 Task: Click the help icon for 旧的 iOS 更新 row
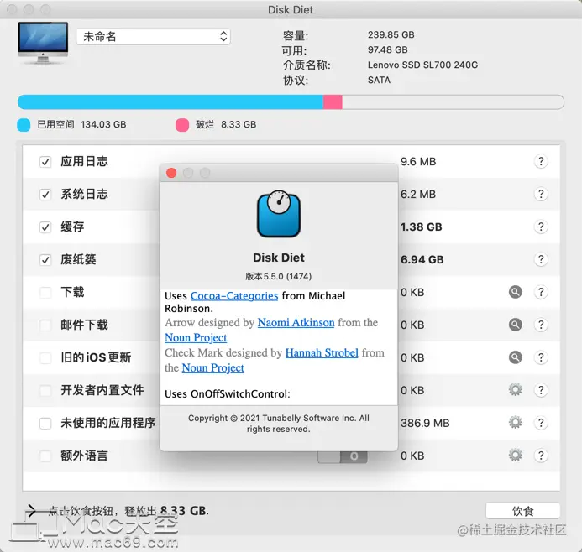pyautogui.click(x=541, y=357)
